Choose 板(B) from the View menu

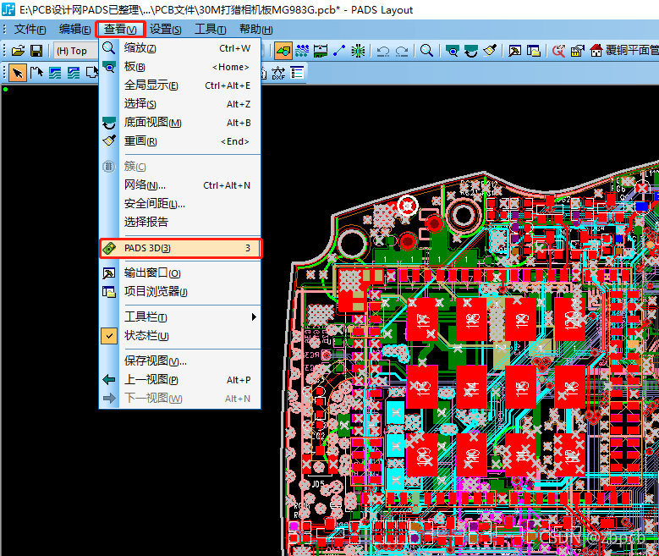(x=180, y=67)
